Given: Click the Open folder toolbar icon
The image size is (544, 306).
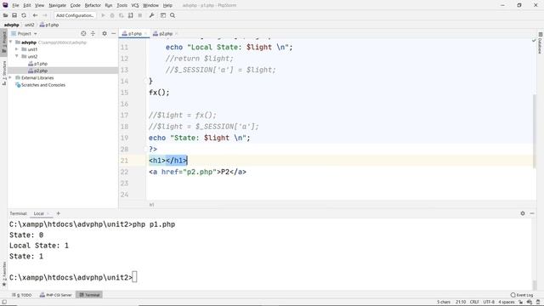Looking at the screenshot, I should (x=5, y=15).
